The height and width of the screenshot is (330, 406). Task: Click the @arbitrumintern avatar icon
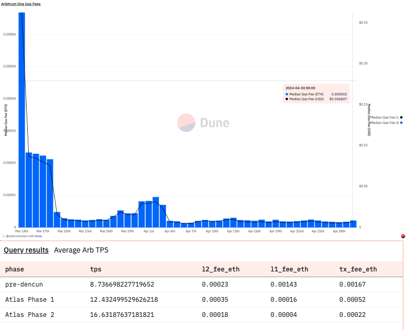[x=3, y=236]
